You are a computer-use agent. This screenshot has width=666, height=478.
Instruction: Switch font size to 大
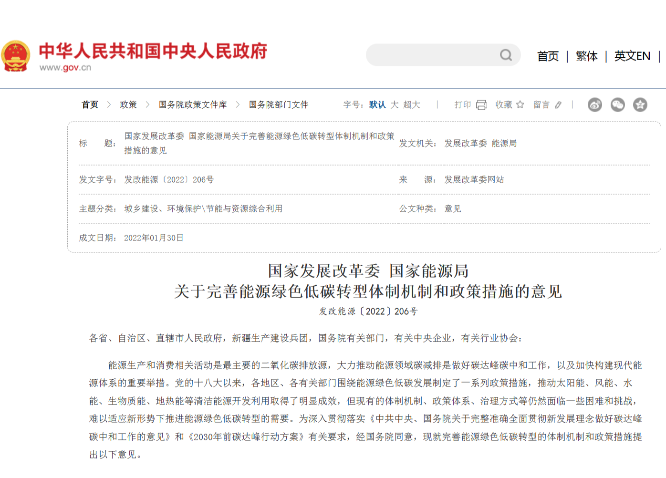point(395,105)
